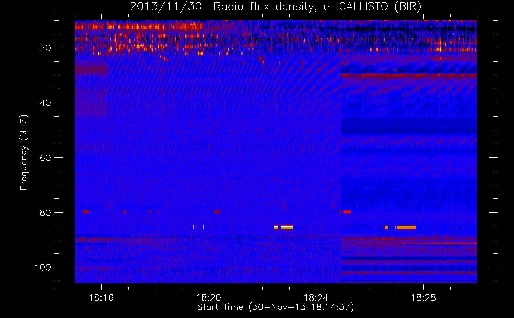Click the 'Start Time (30-Nov-13 18:14:37)' label
This screenshot has height=318, width=514.
(x=275, y=307)
